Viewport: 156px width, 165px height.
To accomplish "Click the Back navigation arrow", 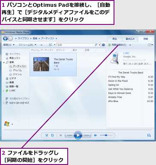I will [5, 39].
